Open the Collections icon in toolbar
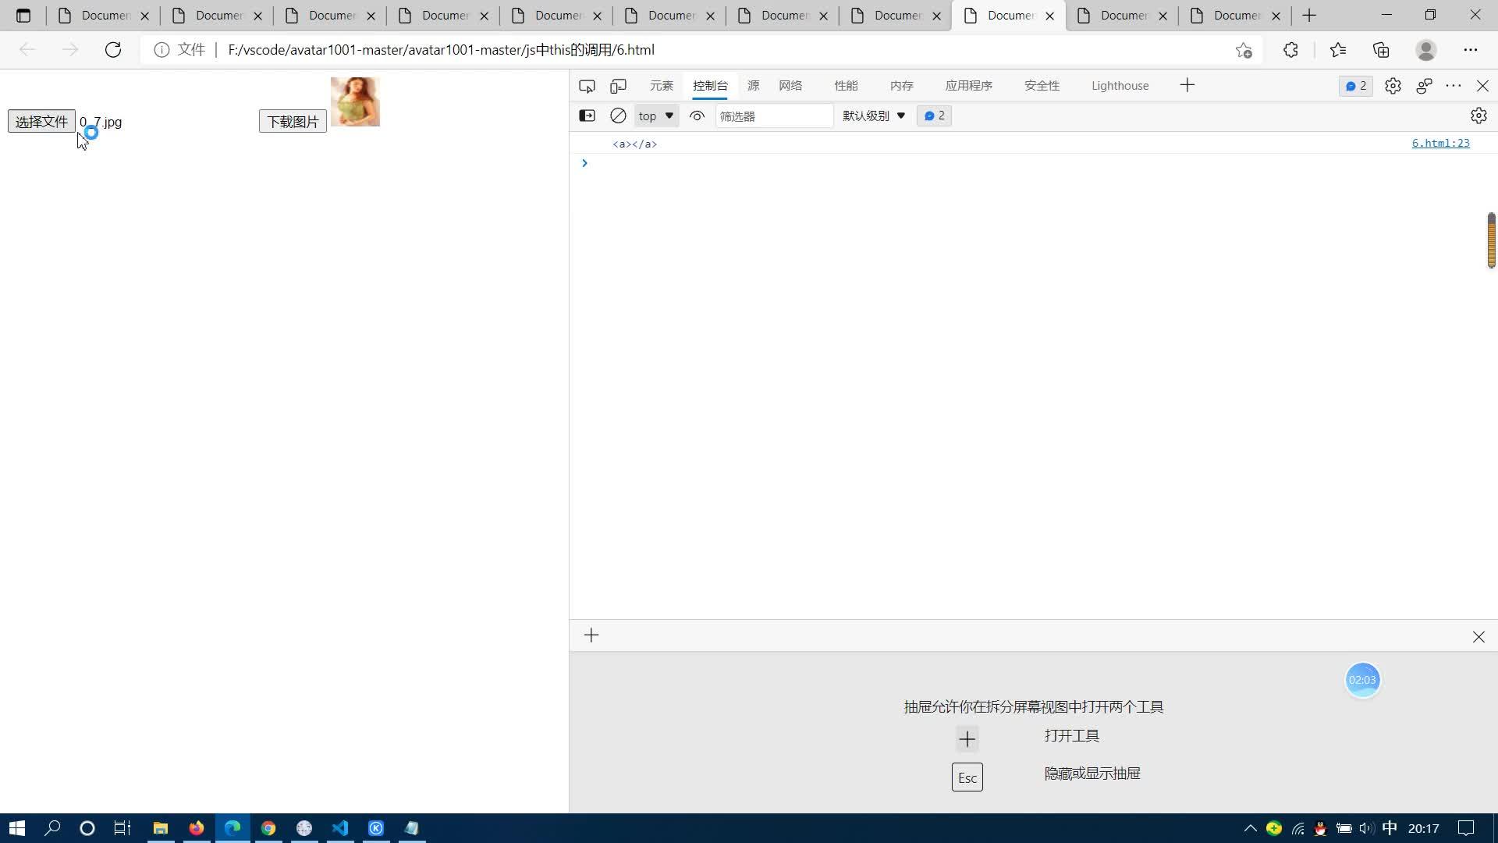Image resolution: width=1498 pixels, height=843 pixels. point(1381,50)
